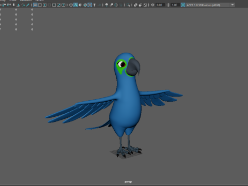The width and height of the screenshot is (248, 186).
Task: Toggle the View Transform button
Action: (183, 5)
